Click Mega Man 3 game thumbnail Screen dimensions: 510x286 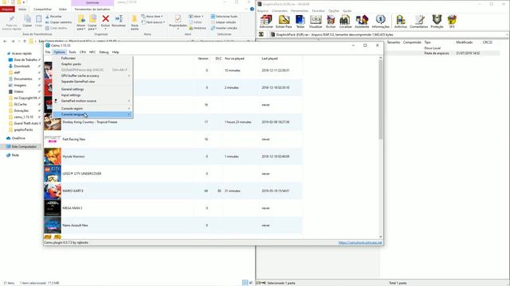click(53, 208)
